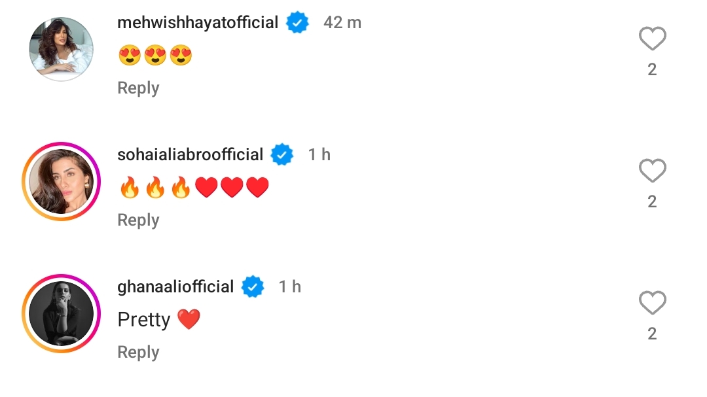Like the comment by mehwishhayatofficial
The image size is (707, 397).
tap(652, 40)
